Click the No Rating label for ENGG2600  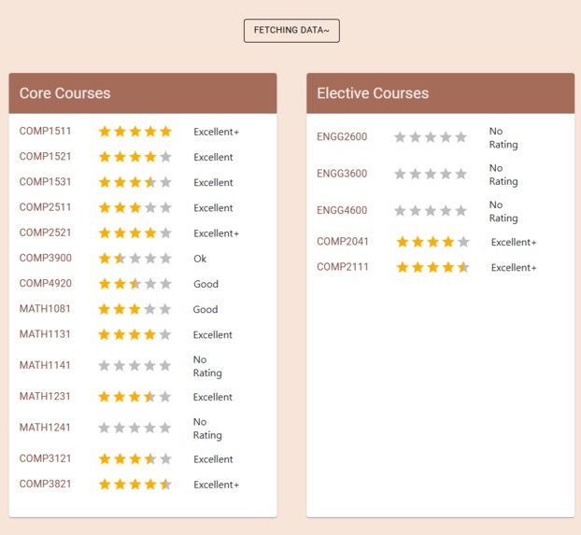click(503, 137)
